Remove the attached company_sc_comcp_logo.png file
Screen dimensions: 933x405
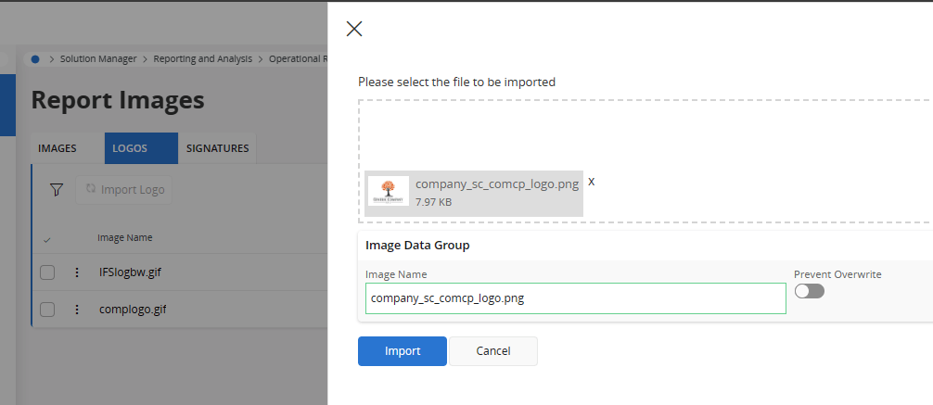pyautogui.click(x=592, y=181)
